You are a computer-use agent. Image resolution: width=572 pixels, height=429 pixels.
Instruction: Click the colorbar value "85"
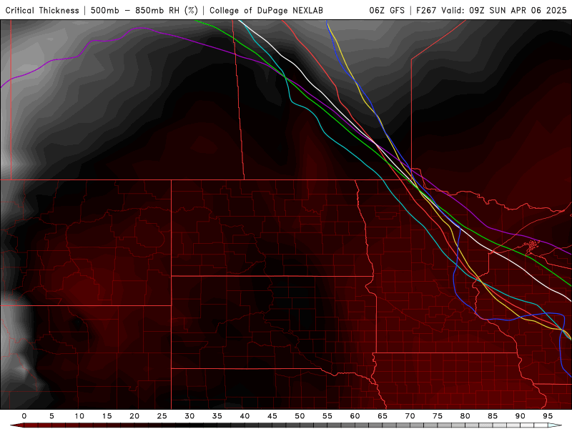point(493,416)
